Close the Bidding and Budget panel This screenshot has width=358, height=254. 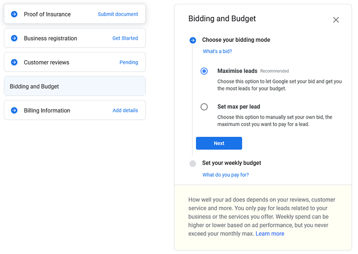click(336, 20)
